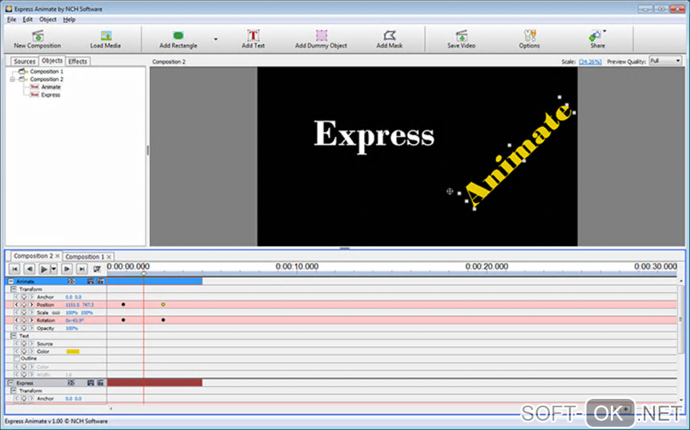This screenshot has width=690, height=430.
Task: Enable the Outline checkbox
Action: click(17, 359)
